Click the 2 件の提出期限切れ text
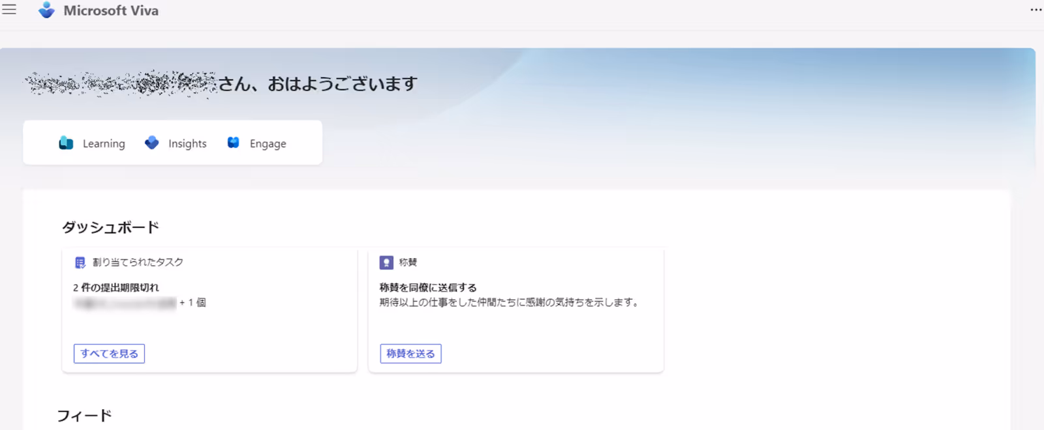Viewport: 1044px width, 430px height. 116,287
